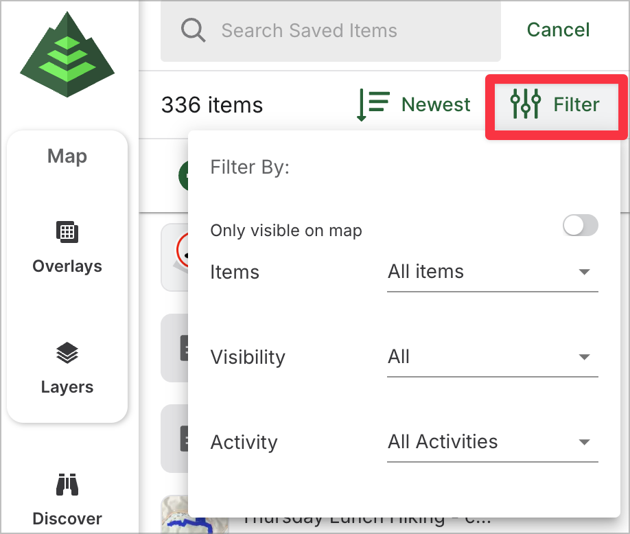This screenshot has width=630, height=534.
Task: Enable the Only visible on map switch
Action: coord(580,226)
